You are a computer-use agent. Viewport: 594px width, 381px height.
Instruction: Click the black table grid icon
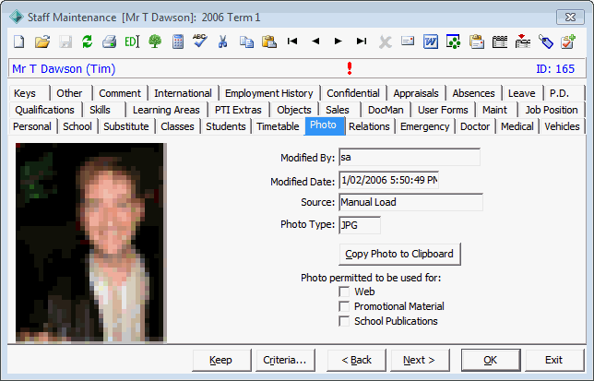[500, 42]
